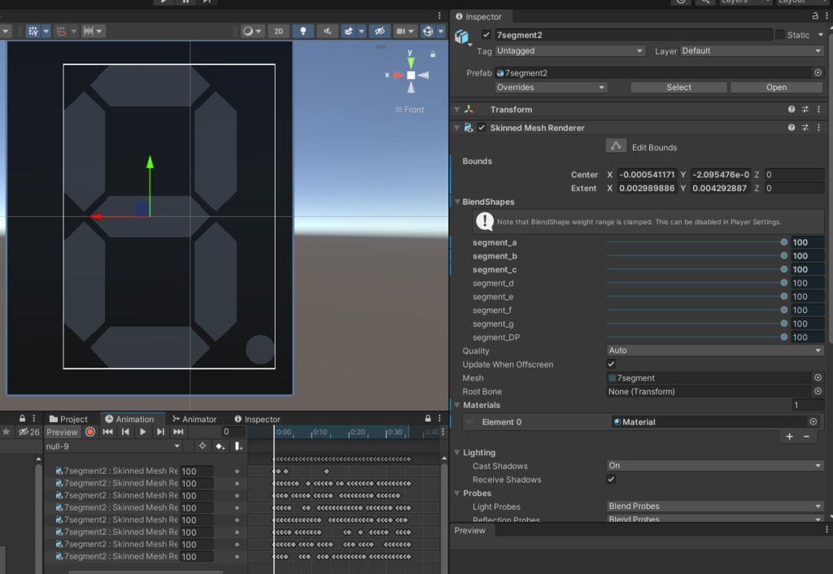Image resolution: width=833 pixels, height=574 pixels.
Task: Disable Skinned Mesh Renderer component checkbox
Action: coord(482,128)
